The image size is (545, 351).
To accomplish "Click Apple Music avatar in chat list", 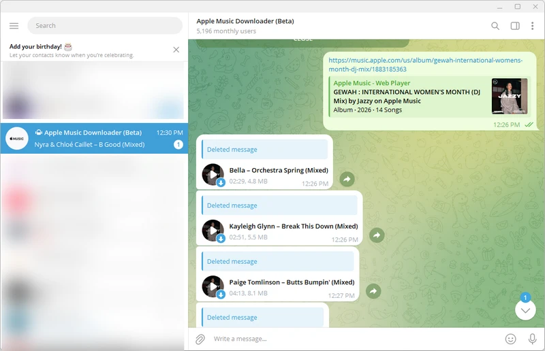I will point(17,138).
